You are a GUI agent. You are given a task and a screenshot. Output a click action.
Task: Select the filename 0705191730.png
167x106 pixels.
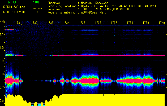[x=14, y=7]
